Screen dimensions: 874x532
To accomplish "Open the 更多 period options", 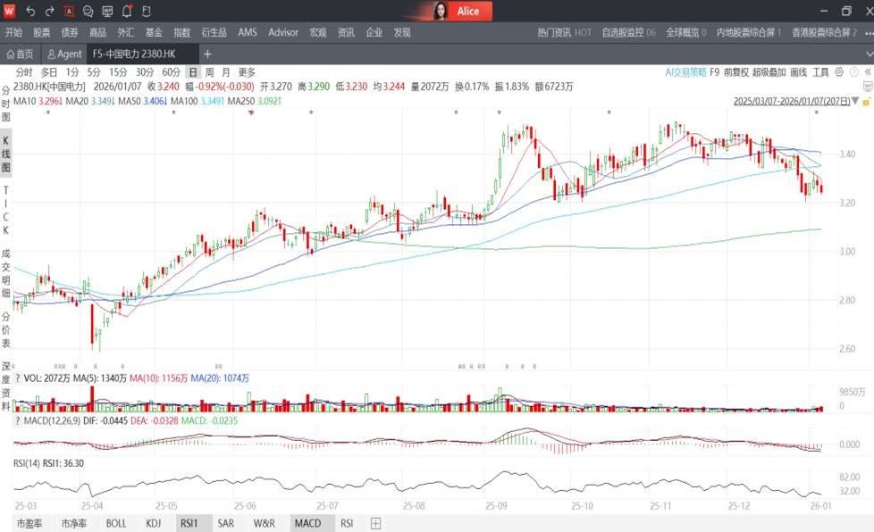I will pos(247,72).
